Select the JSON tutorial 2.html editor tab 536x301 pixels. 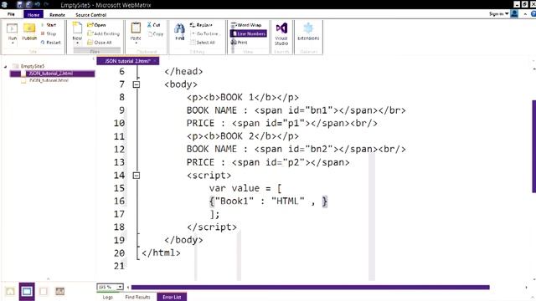(x=127, y=61)
